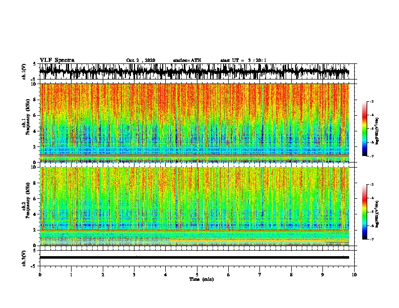Select the date text 'Oct. 2, 2020'
The height and width of the screenshot is (308, 399).
pos(141,60)
